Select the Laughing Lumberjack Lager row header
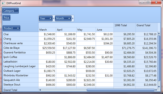 pos(20,66)
